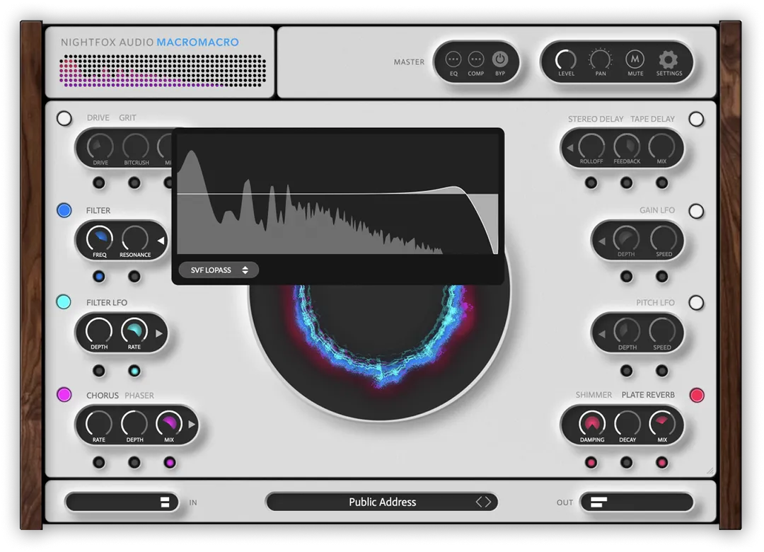
Task: Click the output meter icon
Action: (598, 502)
